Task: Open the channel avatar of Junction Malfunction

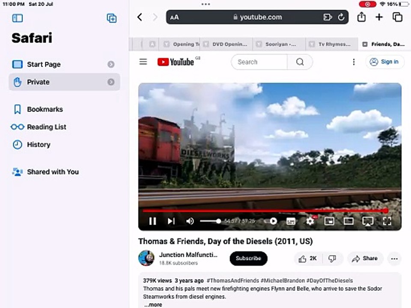Action: click(146, 258)
